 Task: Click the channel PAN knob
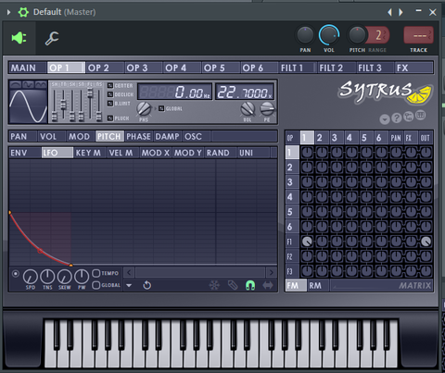click(x=305, y=35)
